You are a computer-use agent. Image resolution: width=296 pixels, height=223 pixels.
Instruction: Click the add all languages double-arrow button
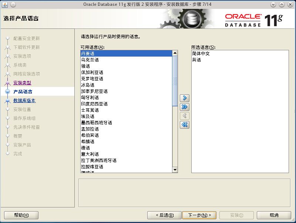[184, 107]
